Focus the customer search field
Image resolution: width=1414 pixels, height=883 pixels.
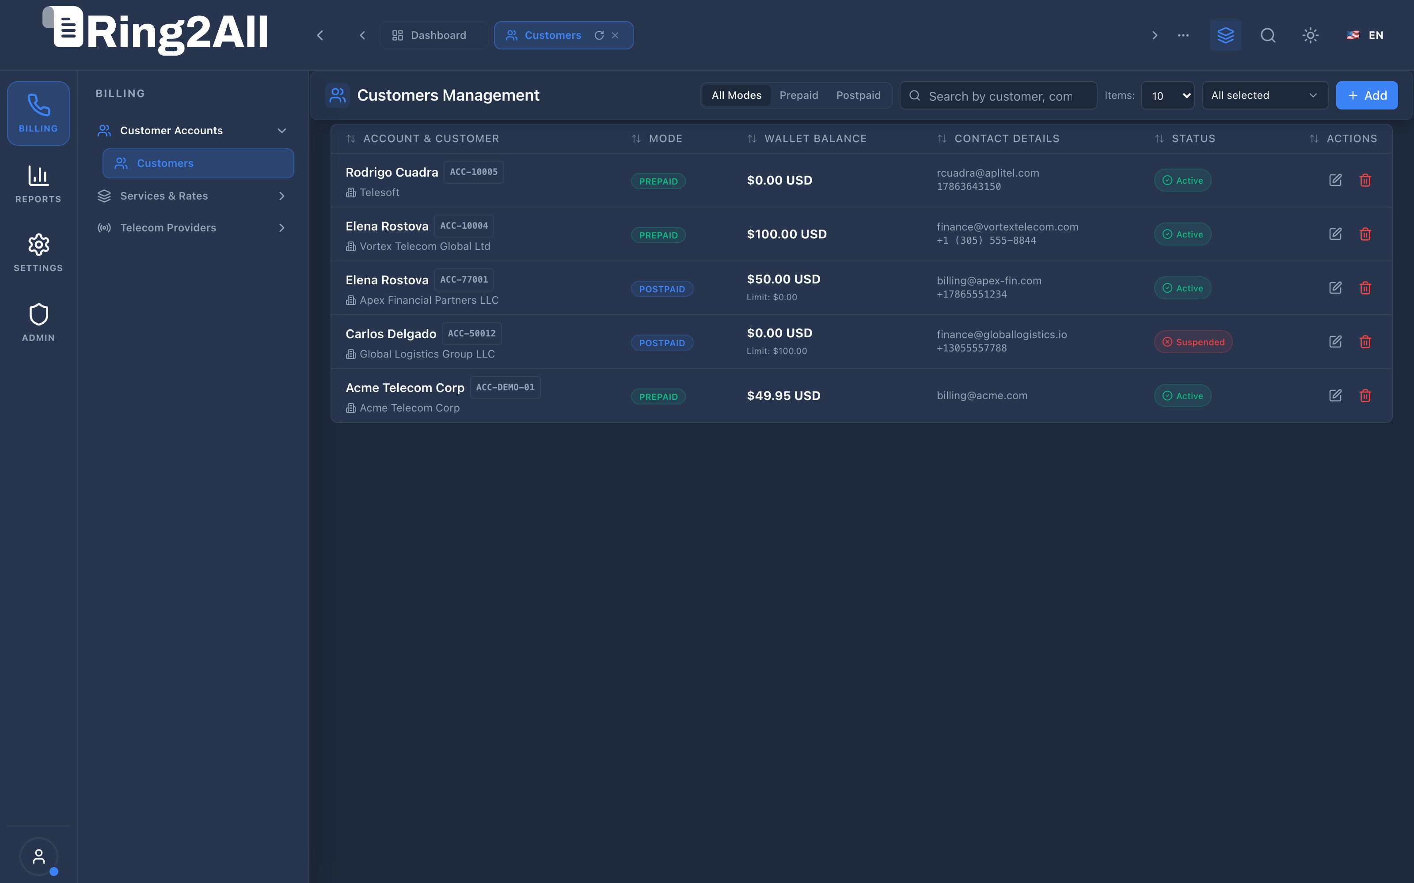point(999,95)
